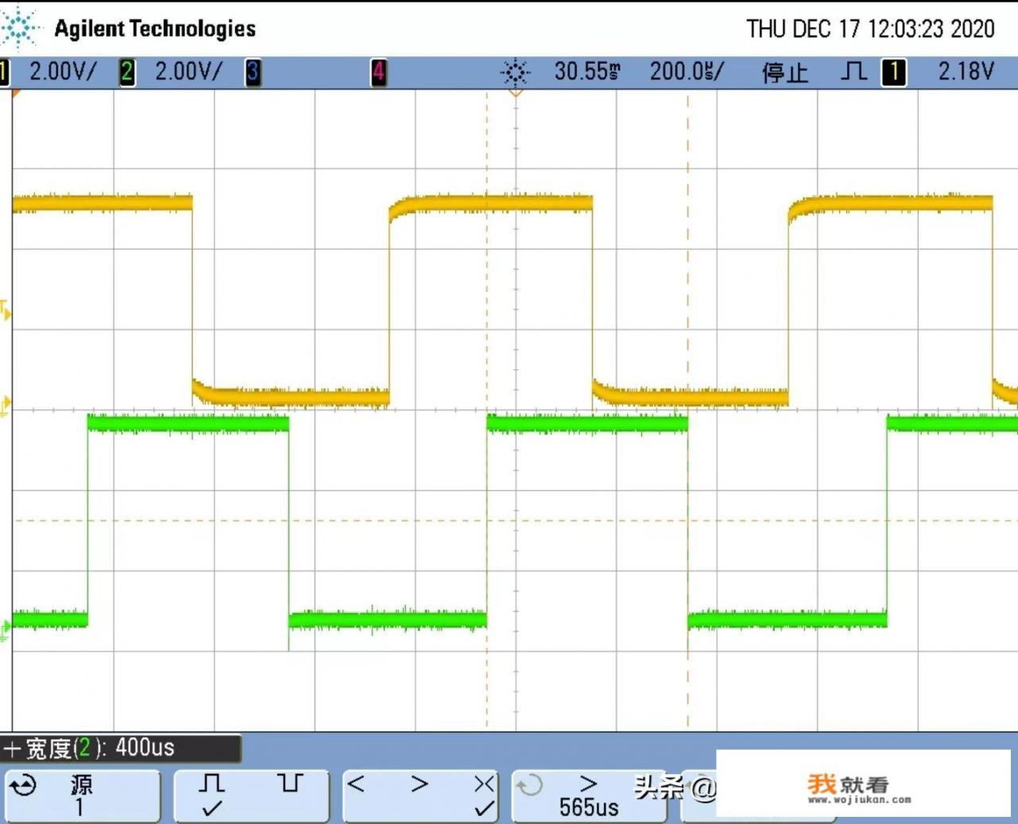This screenshot has height=824, width=1018.
Task: Click the channel 1 ground level marker
Action: click(x=5, y=407)
